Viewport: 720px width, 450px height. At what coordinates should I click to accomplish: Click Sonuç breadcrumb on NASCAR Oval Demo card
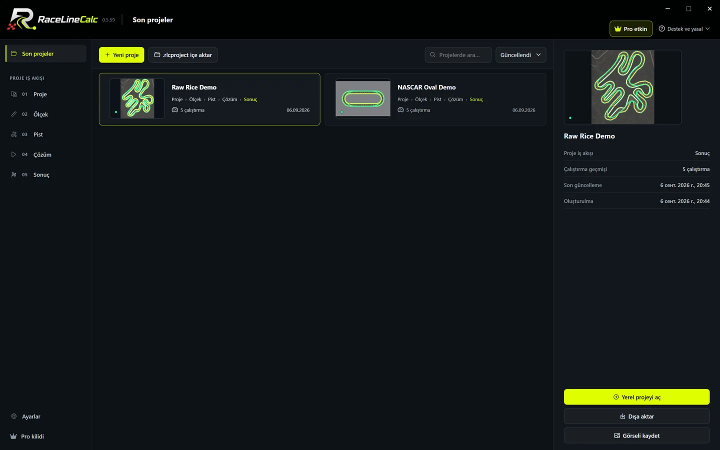pyautogui.click(x=476, y=99)
